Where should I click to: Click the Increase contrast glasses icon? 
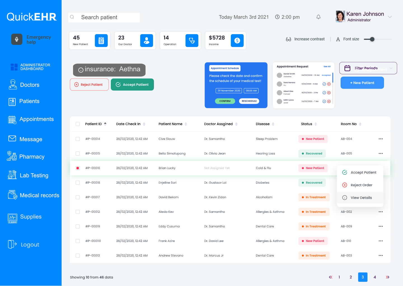click(x=289, y=39)
